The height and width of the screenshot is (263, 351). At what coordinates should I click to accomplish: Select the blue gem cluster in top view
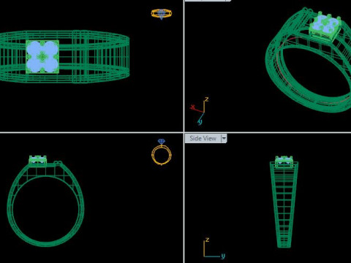[x=42, y=57]
